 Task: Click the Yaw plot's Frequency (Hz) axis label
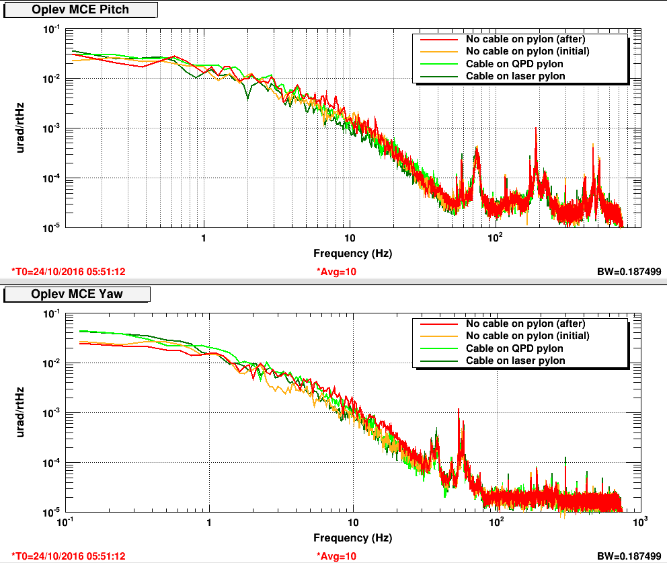pyautogui.click(x=352, y=538)
